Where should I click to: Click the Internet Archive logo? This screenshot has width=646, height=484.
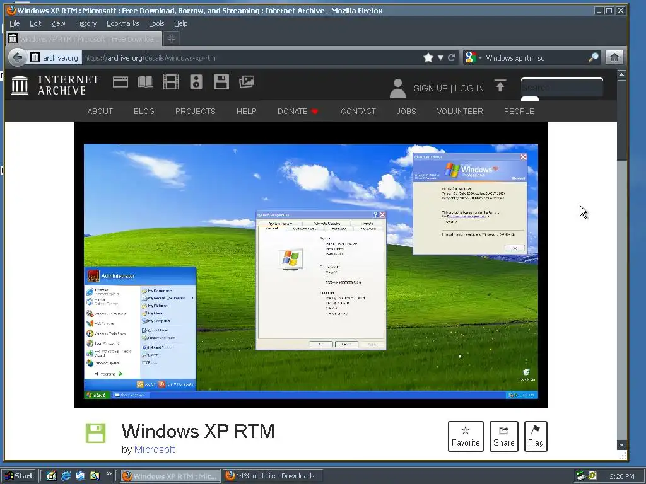pyautogui.click(x=55, y=85)
